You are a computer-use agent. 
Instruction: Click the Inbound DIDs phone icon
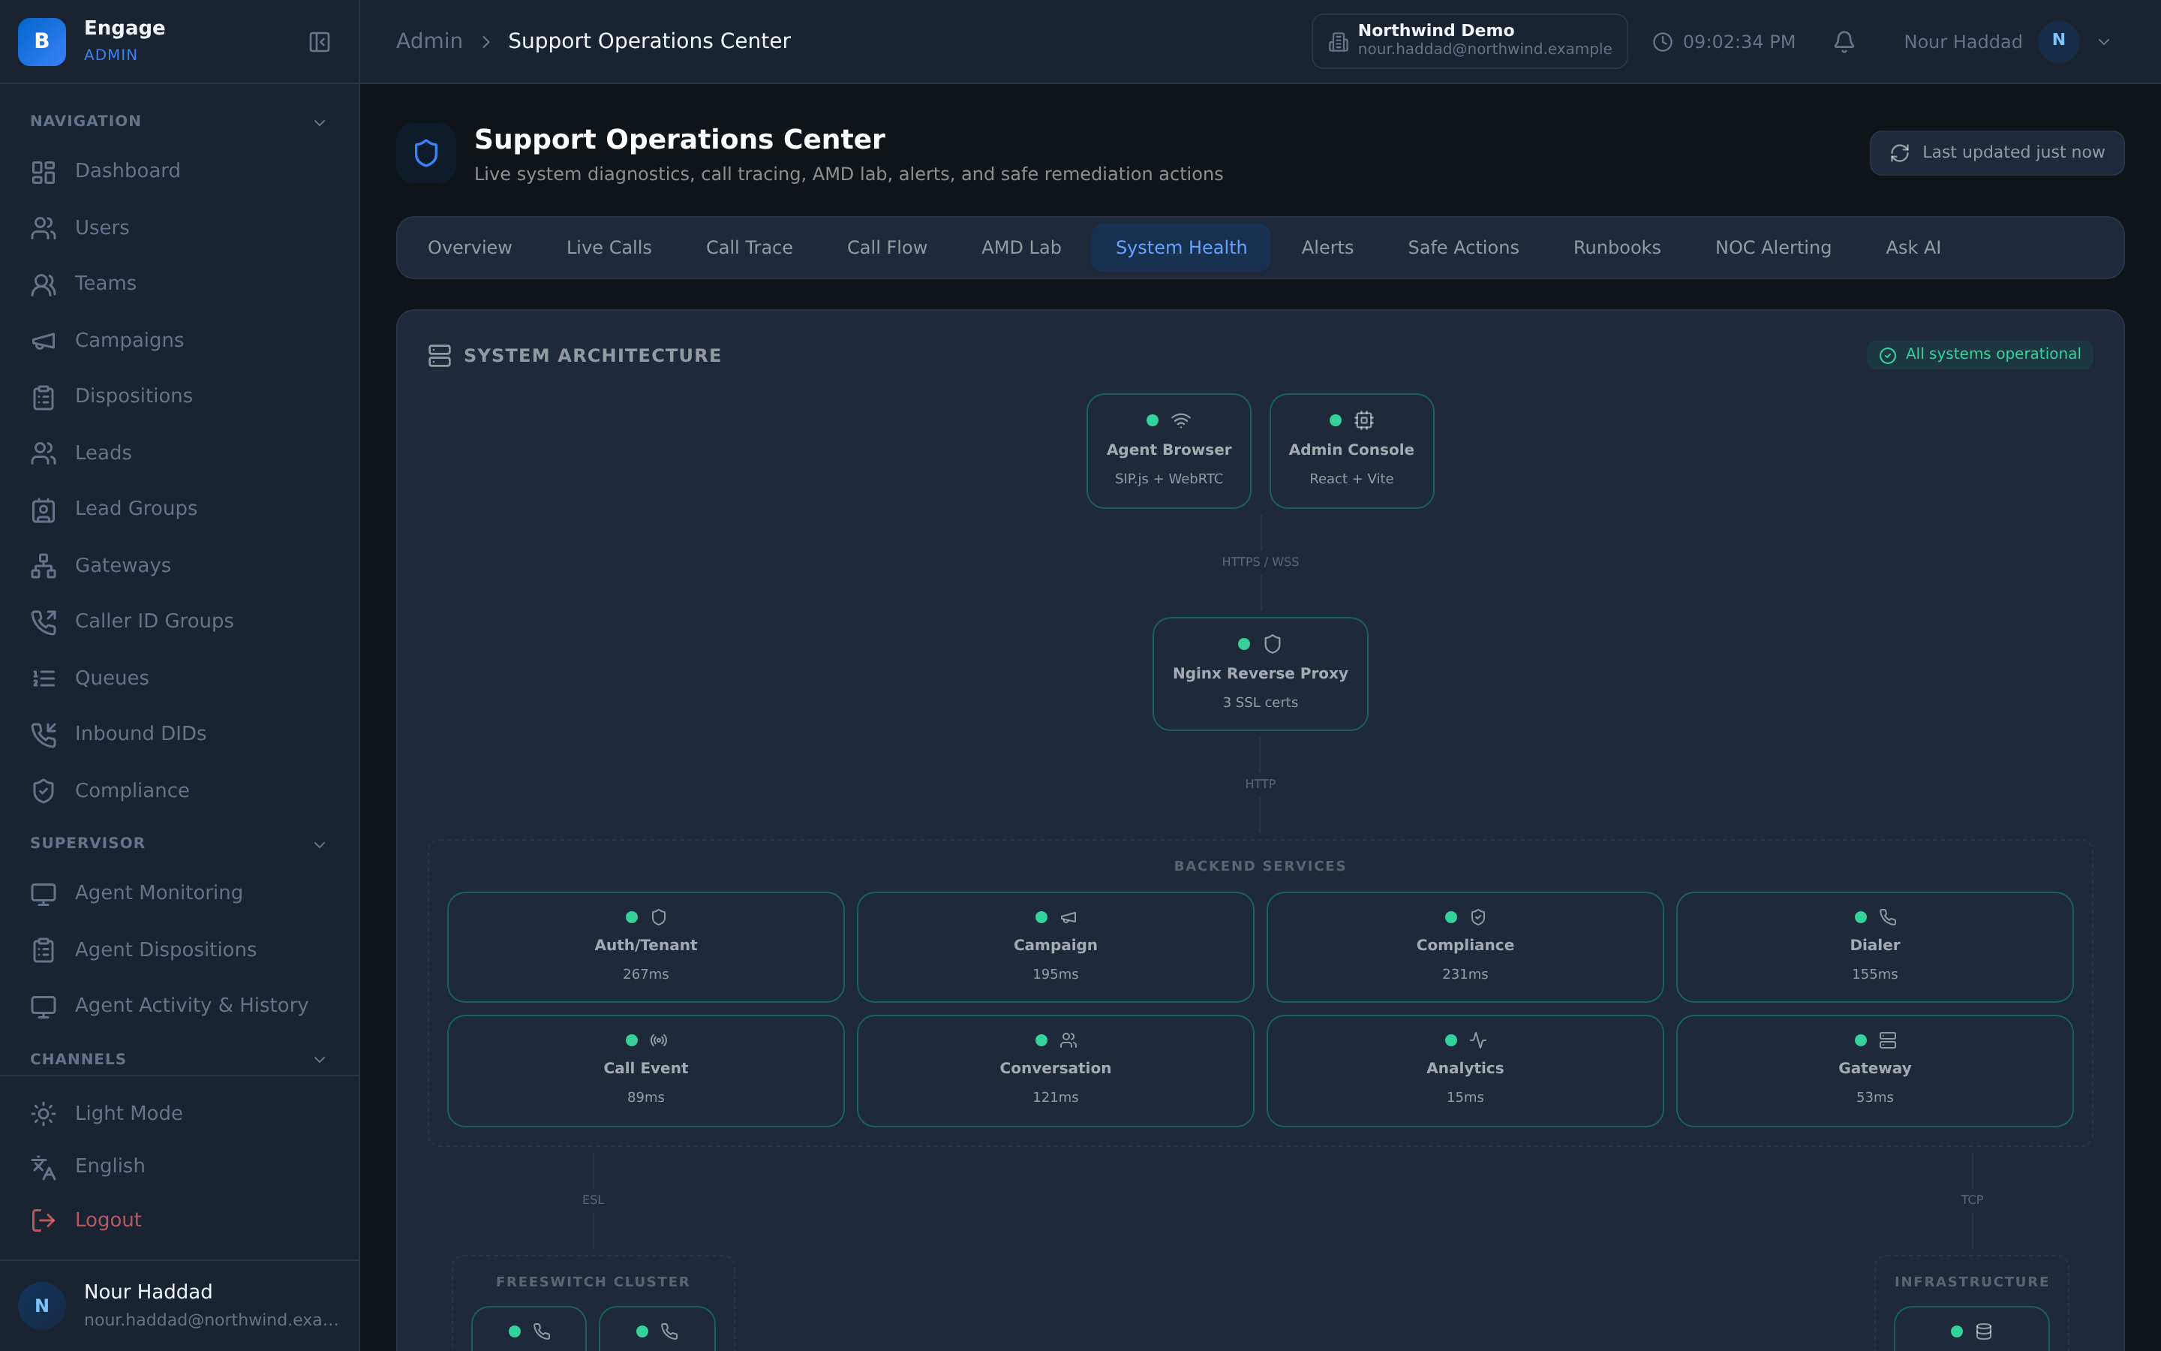tap(43, 735)
